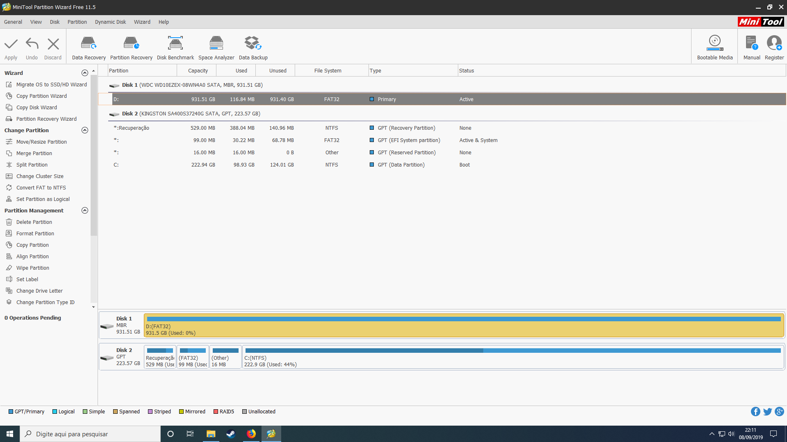
Task: Open Firefox from taskbar
Action: [x=251, y=434]
